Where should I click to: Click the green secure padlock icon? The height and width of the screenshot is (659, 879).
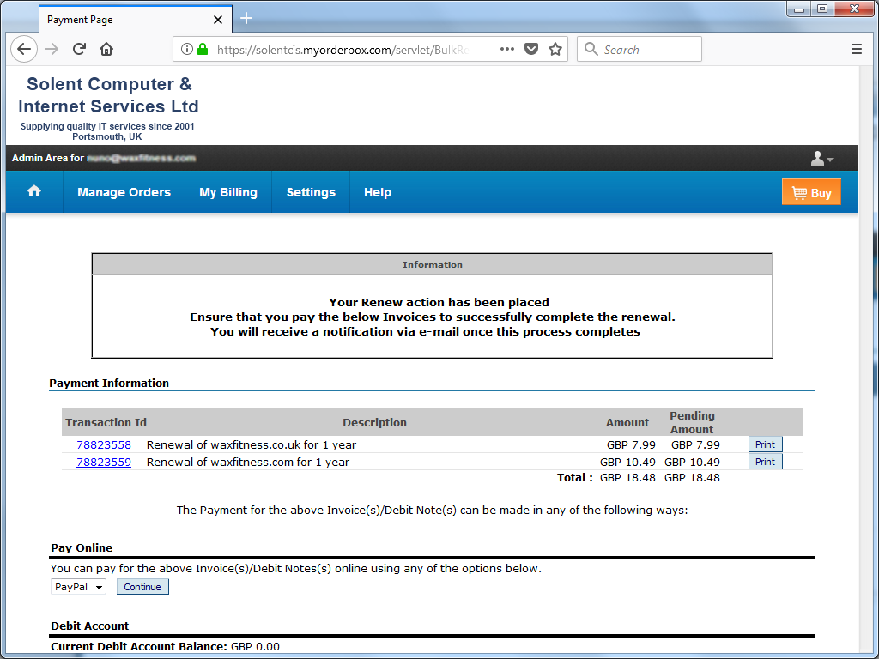203,49
